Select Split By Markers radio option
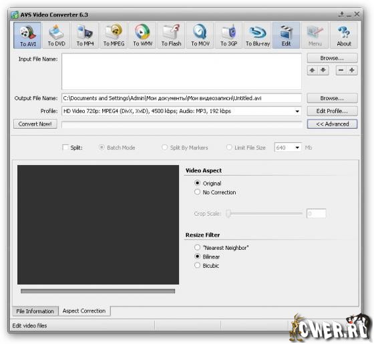 click(164, 148)
